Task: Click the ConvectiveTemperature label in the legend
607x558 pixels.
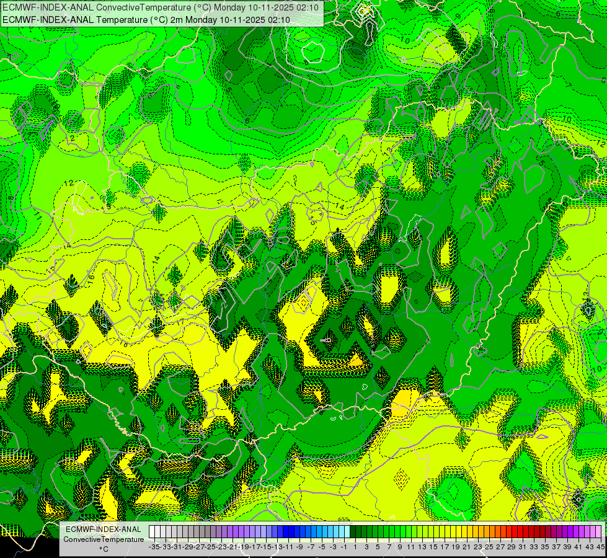Action: 104,539
